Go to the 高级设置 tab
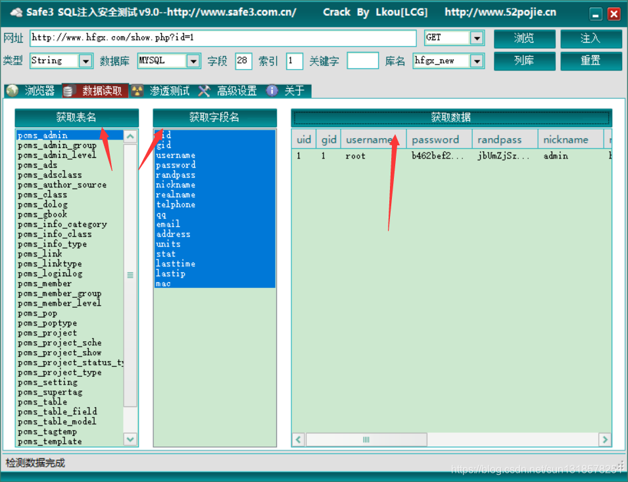 pos(229,91)
